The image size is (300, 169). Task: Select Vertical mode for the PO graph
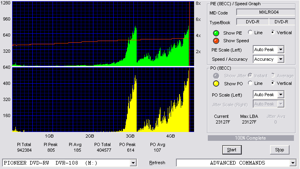tap(273, 83)
